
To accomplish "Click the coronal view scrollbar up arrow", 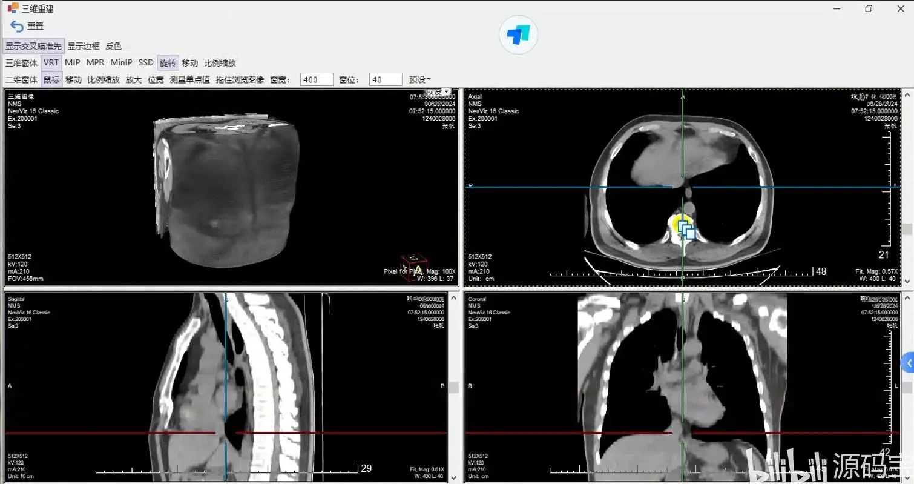I will tap(907, 297).
